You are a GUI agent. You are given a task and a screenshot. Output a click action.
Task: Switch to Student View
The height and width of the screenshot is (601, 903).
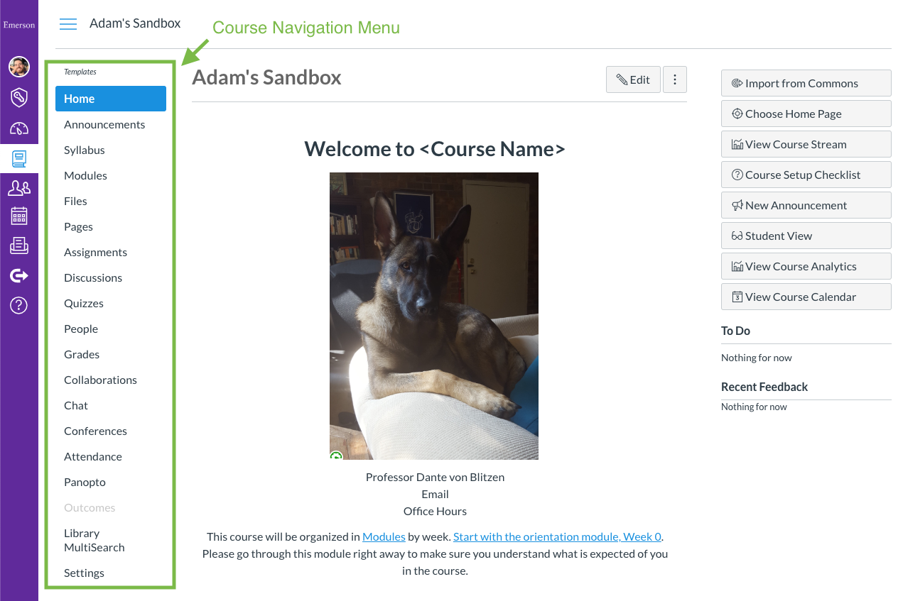click(x=806, y=236)
